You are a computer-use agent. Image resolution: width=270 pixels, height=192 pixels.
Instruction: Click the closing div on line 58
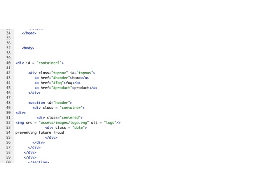tap(30, 152)
